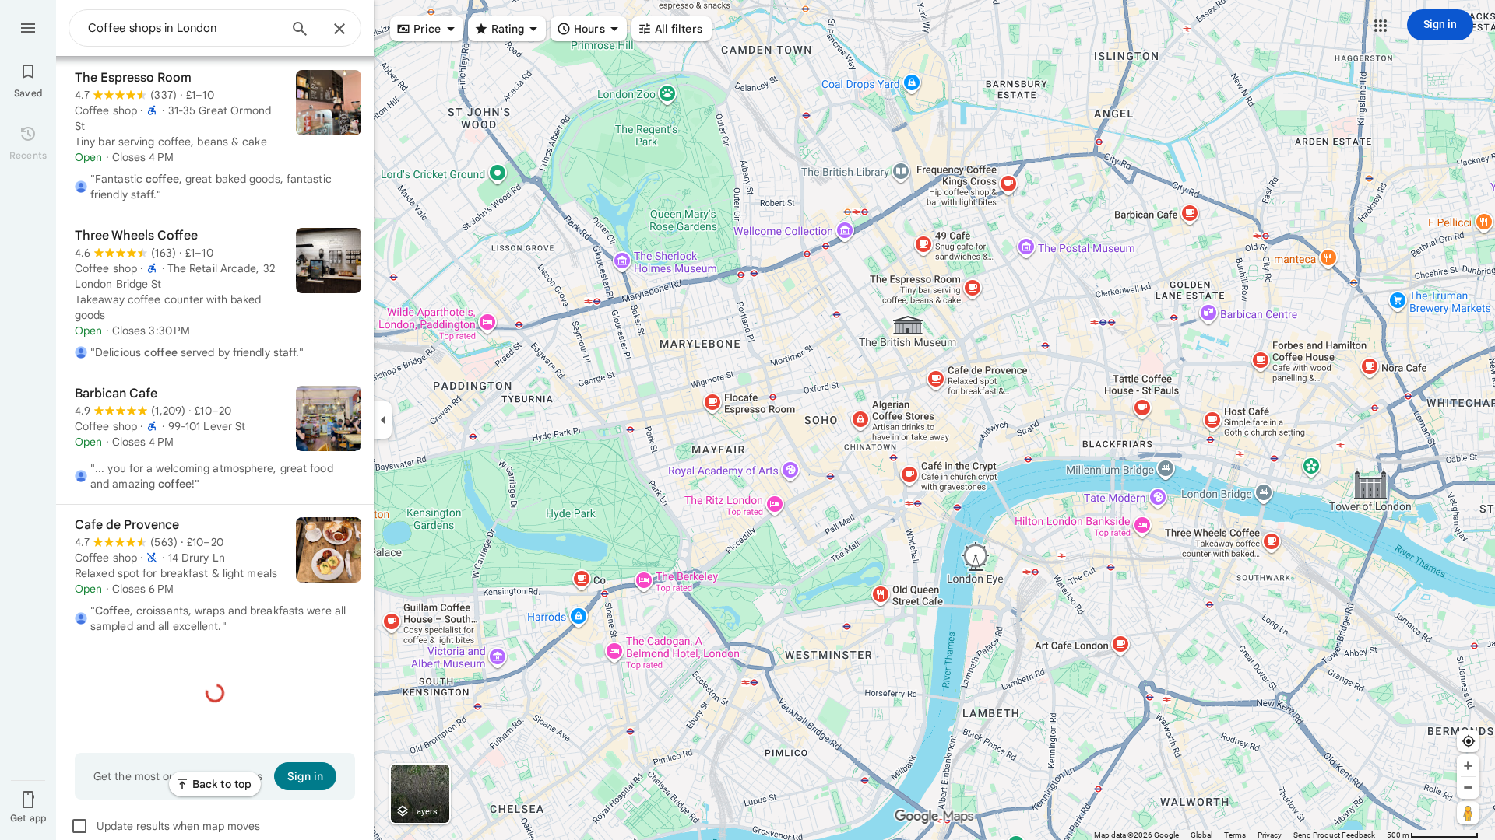Click the blue Sign in button

1440,25
